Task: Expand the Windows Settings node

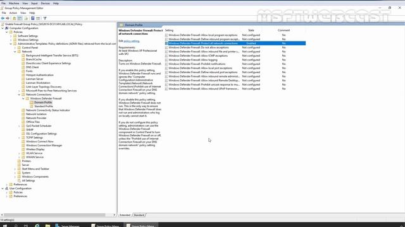Action: click(11, 40)
